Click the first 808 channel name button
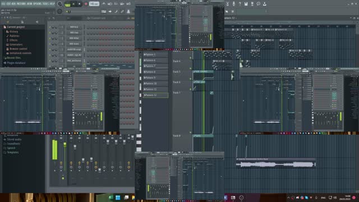This screenshot has height=202, width=359. click(74, 27)
